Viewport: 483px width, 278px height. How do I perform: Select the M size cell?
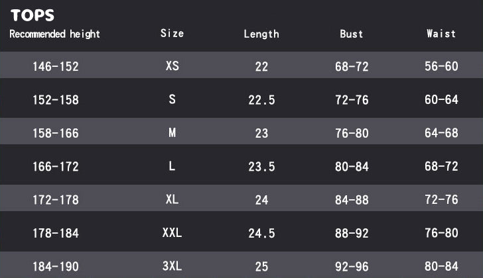(172, 132)
